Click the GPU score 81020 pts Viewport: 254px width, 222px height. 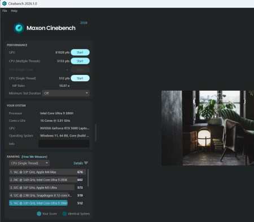(x=63, y=52)
